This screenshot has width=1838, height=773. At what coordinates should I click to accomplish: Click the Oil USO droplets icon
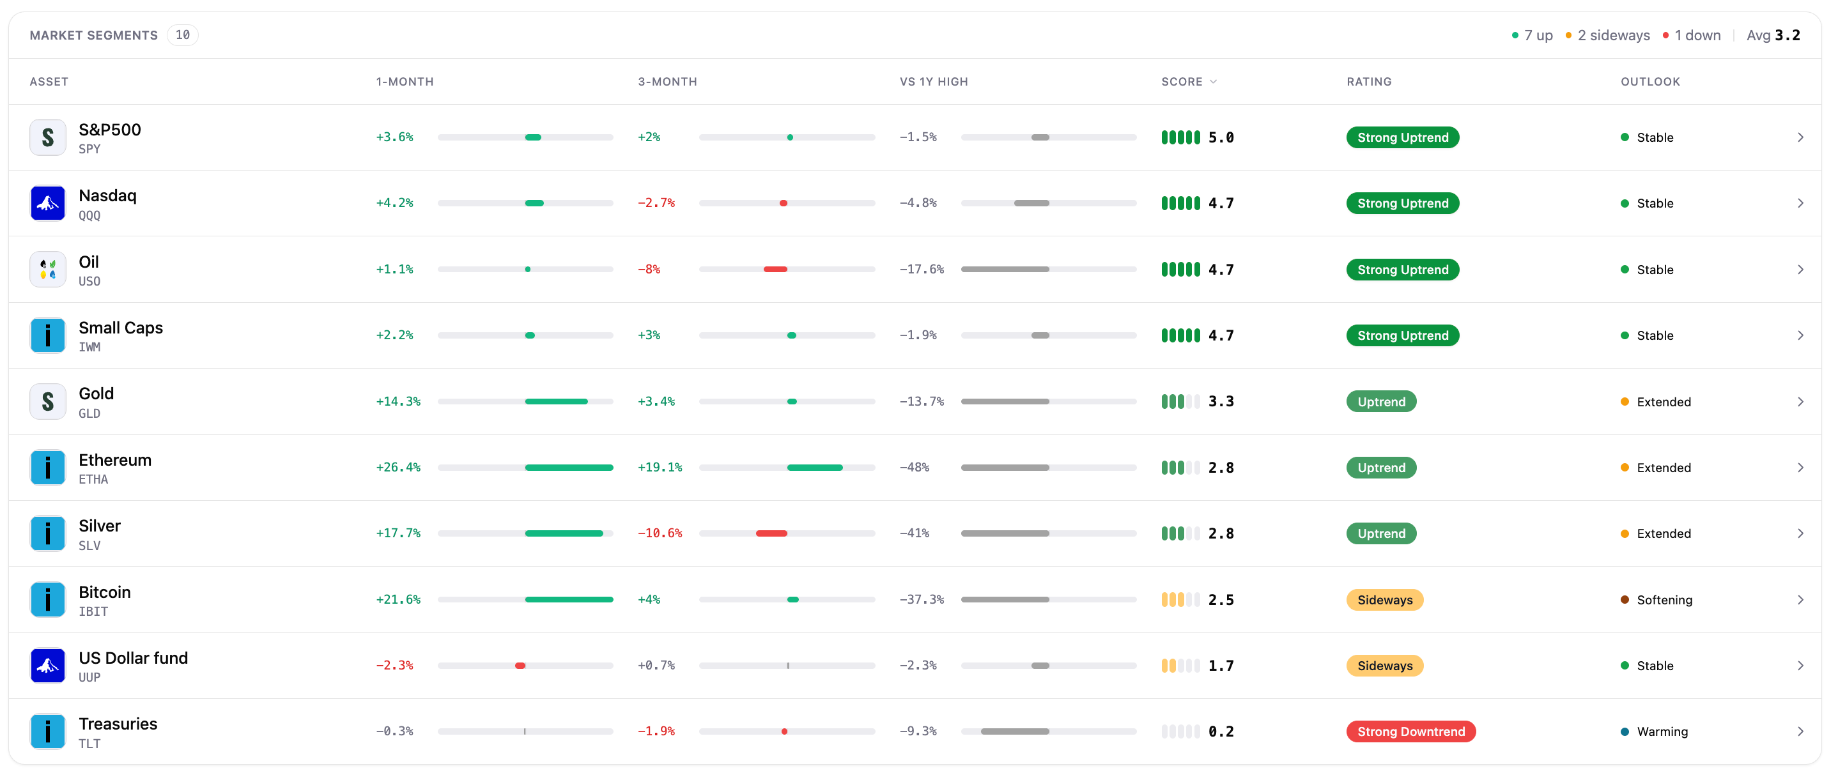pyautogui.click(x=48, y=270)
